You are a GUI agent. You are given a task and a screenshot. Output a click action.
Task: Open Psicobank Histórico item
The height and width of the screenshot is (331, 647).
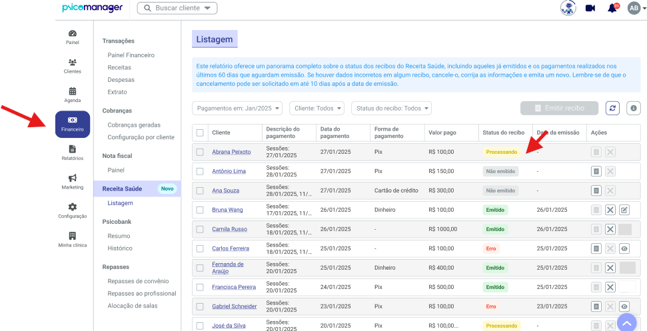coord(120,248)
